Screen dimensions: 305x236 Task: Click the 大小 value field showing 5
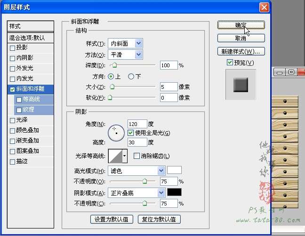coord(169,87)
